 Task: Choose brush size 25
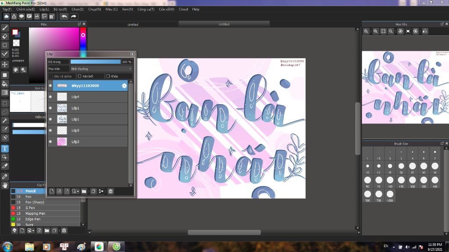coord(412,168)
